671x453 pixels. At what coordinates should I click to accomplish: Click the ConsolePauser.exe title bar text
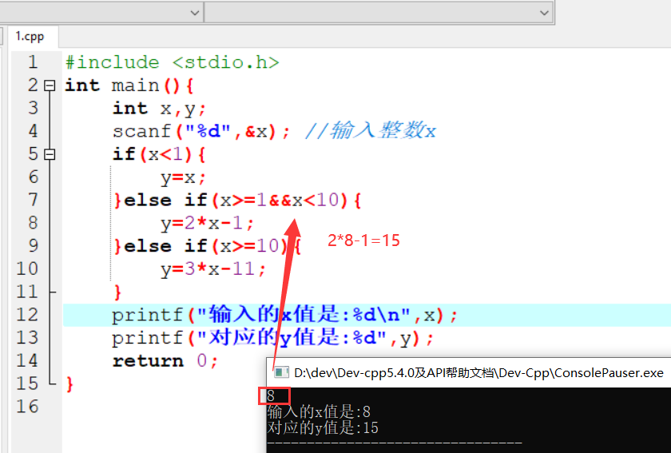[478, 372]
